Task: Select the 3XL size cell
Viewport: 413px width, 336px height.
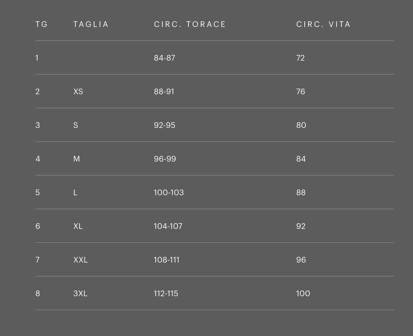Action: (80, 294)
